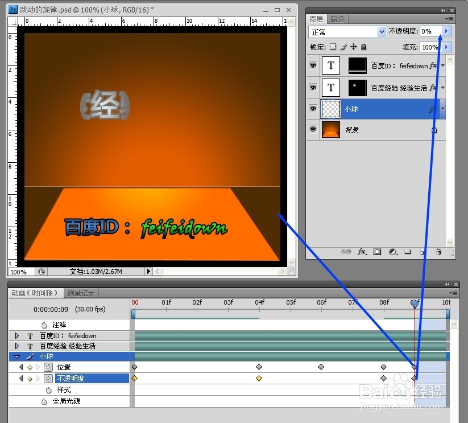Toggle stopwatch for 位置 property

48,367
